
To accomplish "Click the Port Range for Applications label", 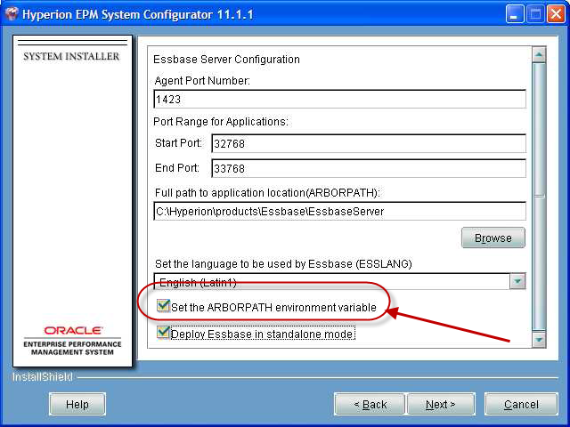I will pyautogui.click(x=221, y=122).
